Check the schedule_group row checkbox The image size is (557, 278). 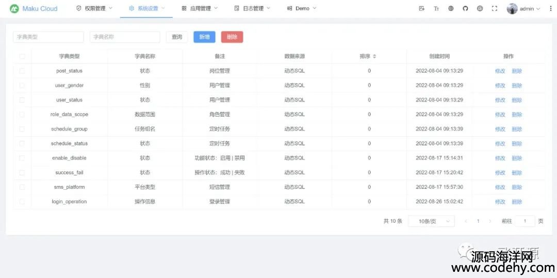coord(22,129)
